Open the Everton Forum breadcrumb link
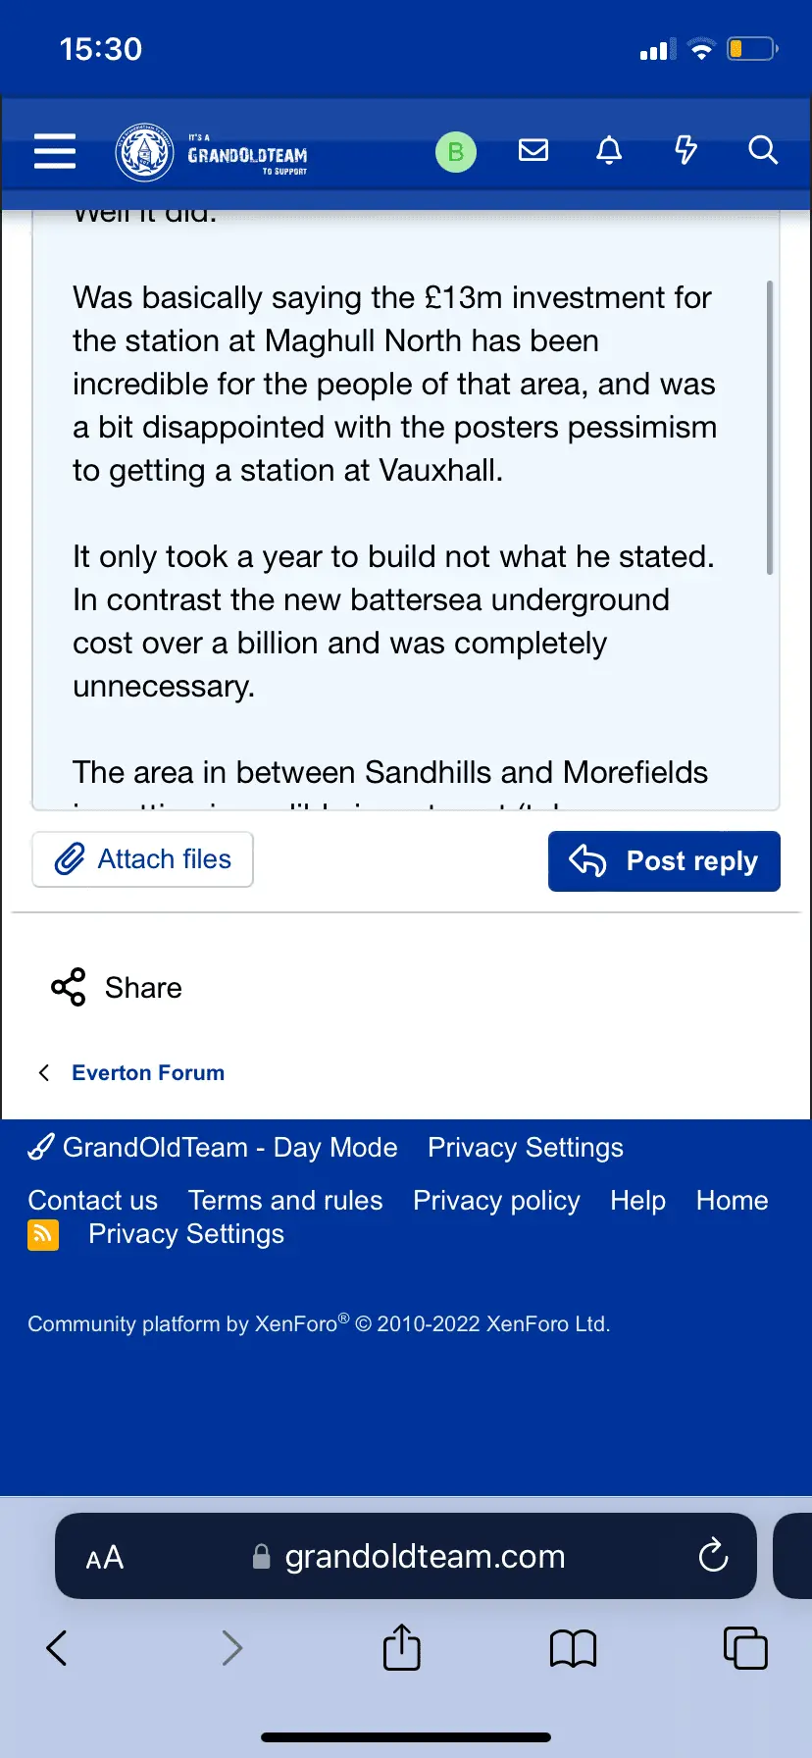812x1758 pixels. pyautogui.click(x=148, y=1073)
